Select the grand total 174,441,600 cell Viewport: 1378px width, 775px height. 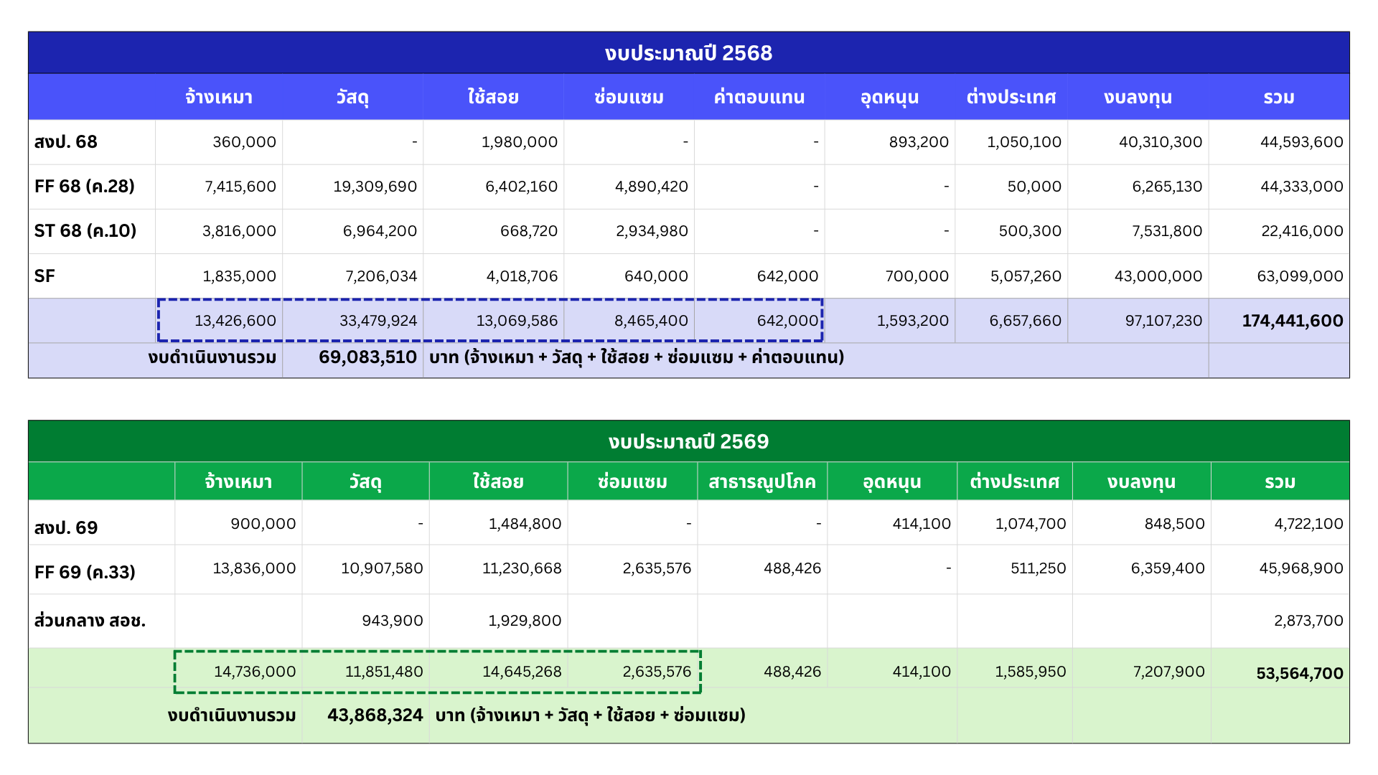pos(1292,321)
